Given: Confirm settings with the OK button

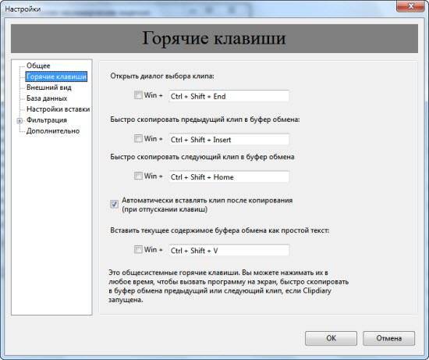Looking at the screenshot, I should tap(331, 338).
